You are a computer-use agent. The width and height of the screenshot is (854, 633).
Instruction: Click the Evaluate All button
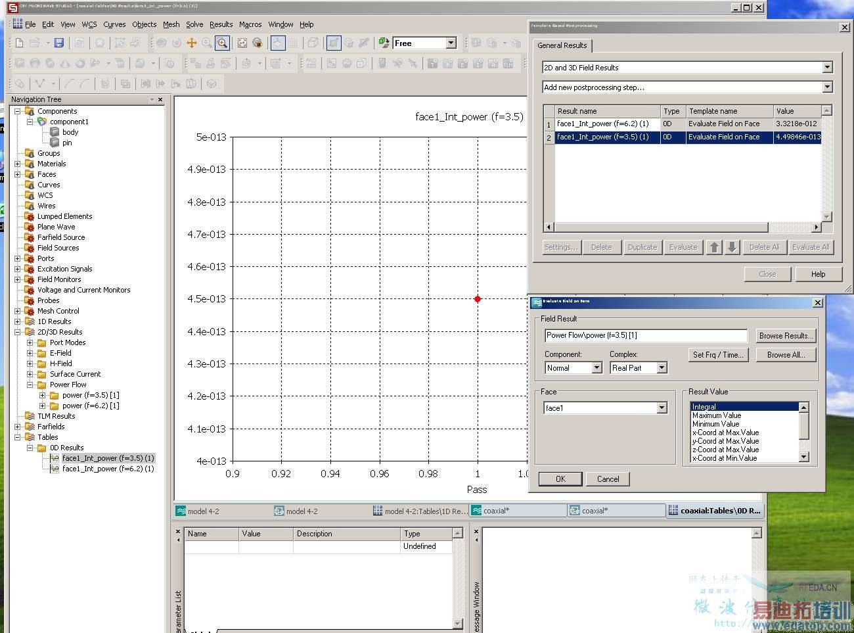click(811, 247)
